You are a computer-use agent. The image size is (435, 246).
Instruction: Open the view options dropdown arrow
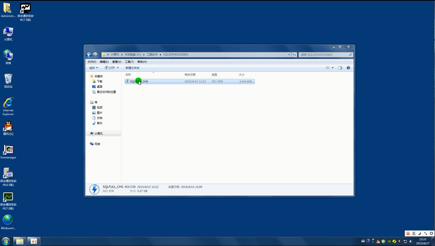coord(333,68)
